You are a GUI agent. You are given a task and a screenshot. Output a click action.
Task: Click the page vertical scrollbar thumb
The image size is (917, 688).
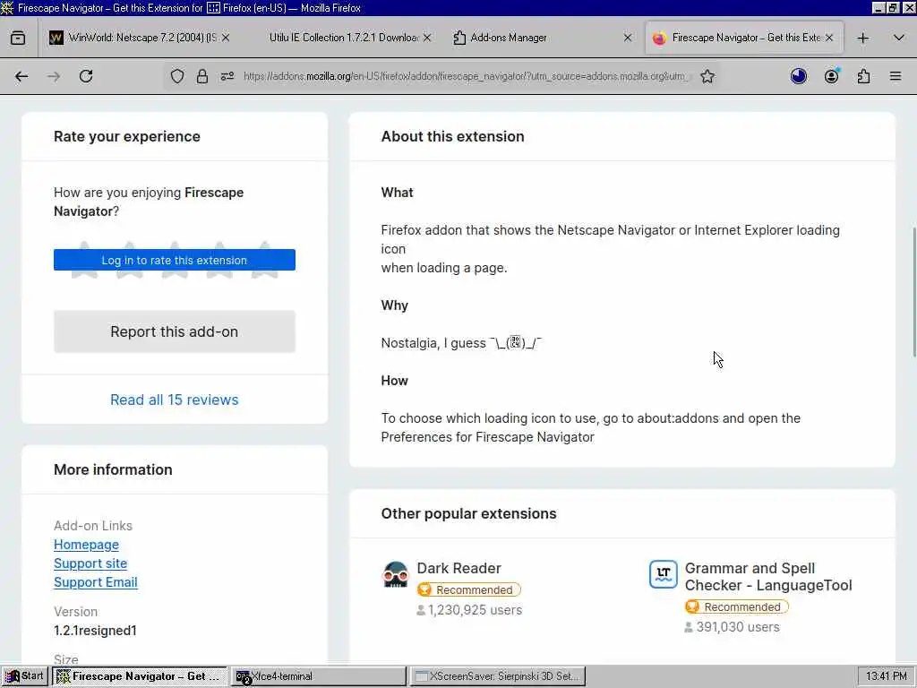[914, 291]
